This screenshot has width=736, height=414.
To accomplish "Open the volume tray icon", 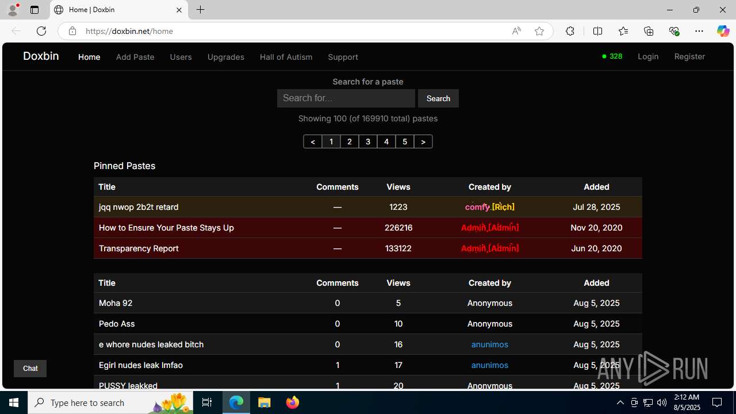I will click(x=662, y=402).
